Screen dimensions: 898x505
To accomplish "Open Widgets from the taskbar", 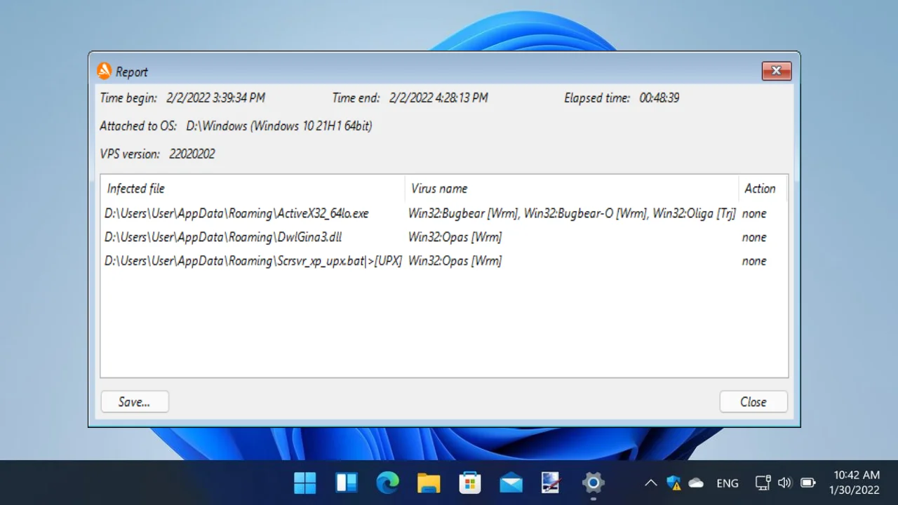I will [347, 483].
